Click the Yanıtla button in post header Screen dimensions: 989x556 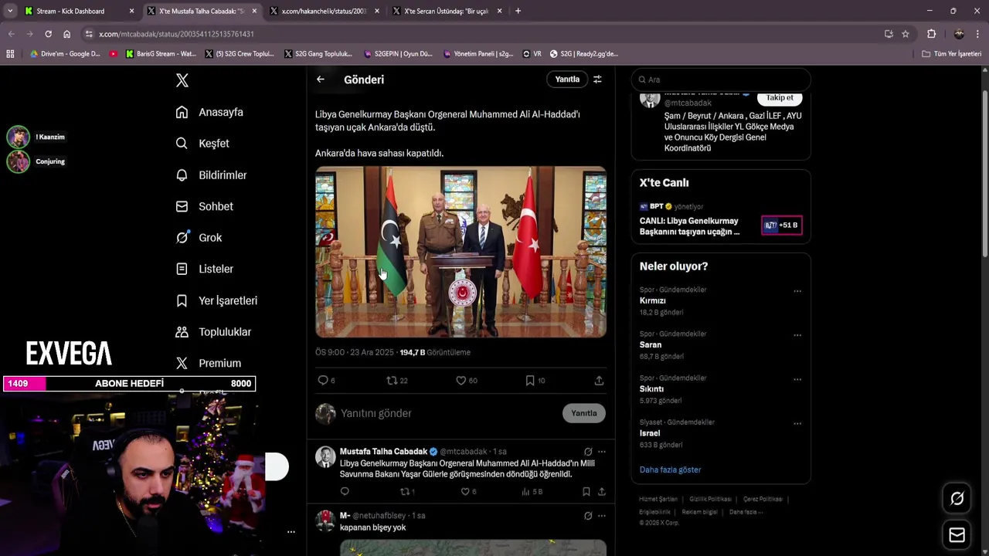pos(567,79)
